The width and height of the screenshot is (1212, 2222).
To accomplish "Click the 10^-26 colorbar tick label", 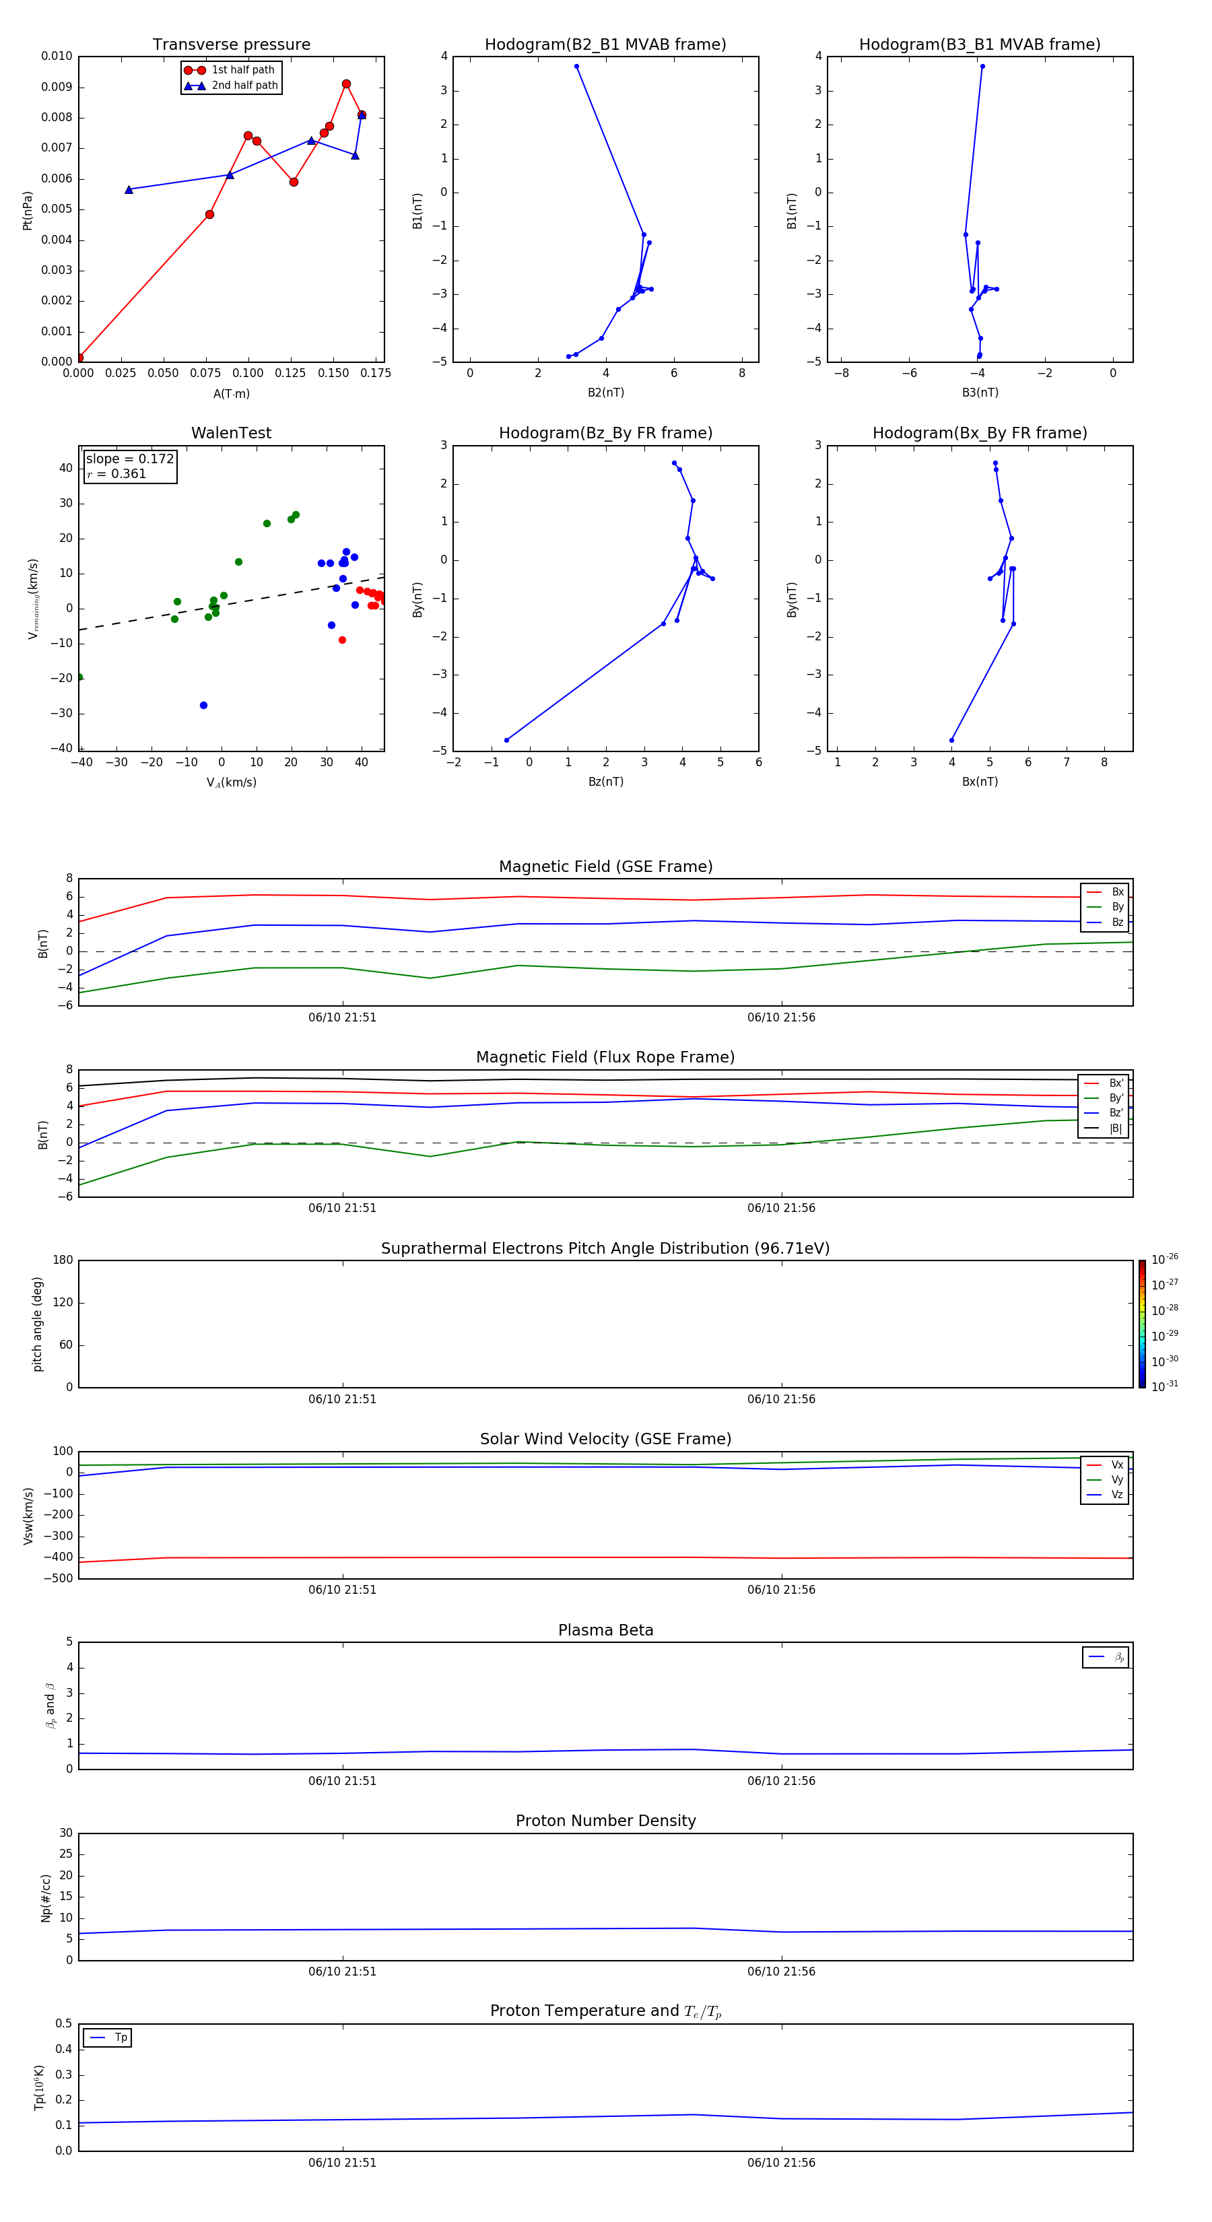I will point(1165,1259).
